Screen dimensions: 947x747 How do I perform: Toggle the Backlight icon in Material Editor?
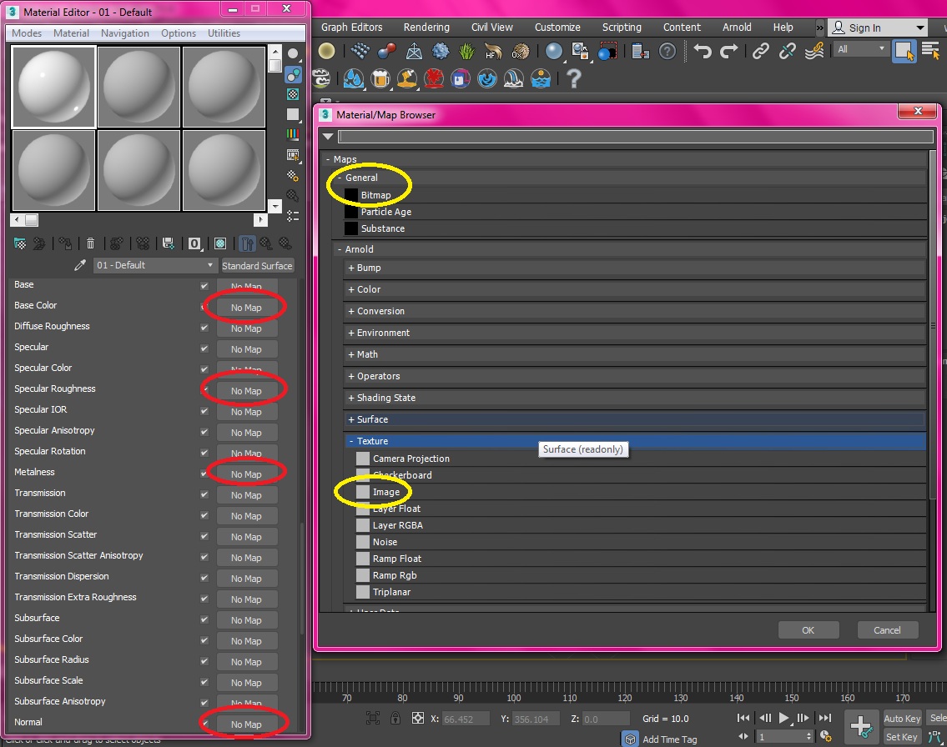click(x=293, y=74)
